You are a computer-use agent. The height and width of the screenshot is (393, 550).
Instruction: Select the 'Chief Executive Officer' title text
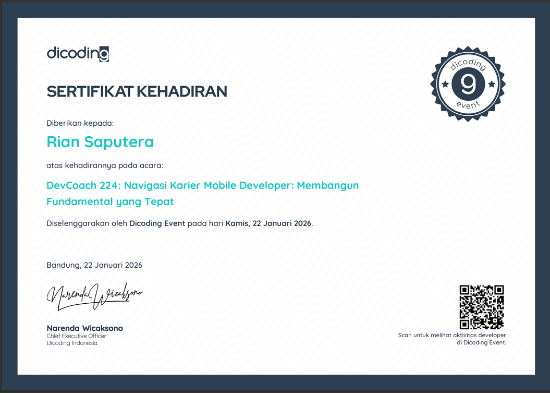click(76, 336)
